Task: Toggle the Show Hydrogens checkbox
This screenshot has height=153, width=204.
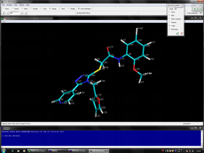Action: (x=85, y=9)
